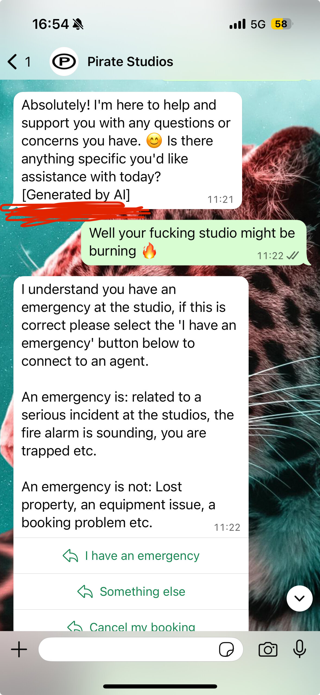Open the camera icon
Viewport: 320px width, 695px height.
point(268,649)
